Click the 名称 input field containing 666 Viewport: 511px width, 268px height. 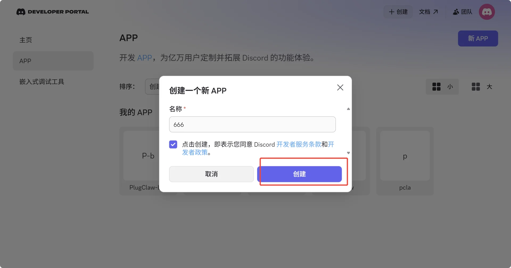(252, 124)
